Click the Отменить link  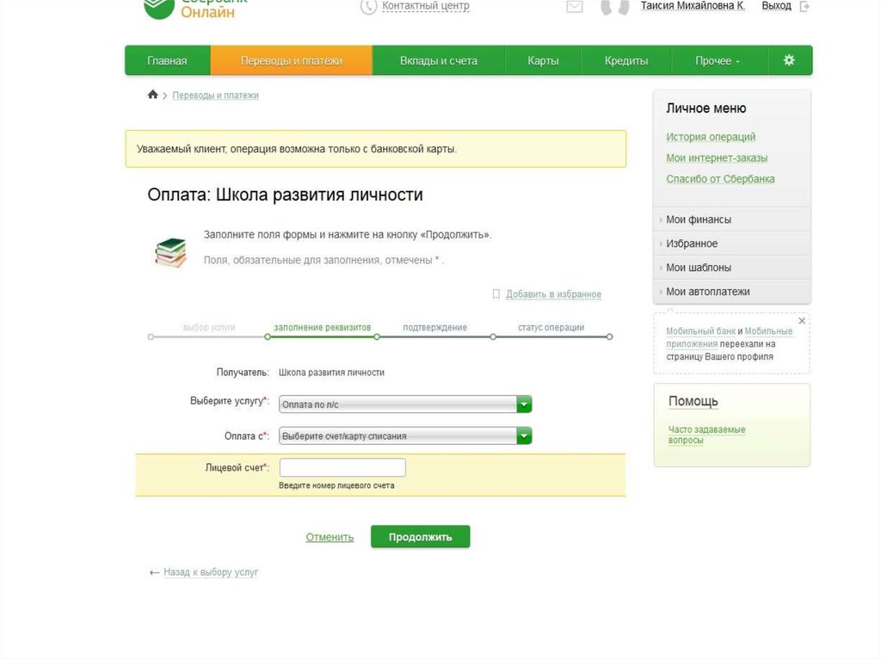[x=330, y=537]
